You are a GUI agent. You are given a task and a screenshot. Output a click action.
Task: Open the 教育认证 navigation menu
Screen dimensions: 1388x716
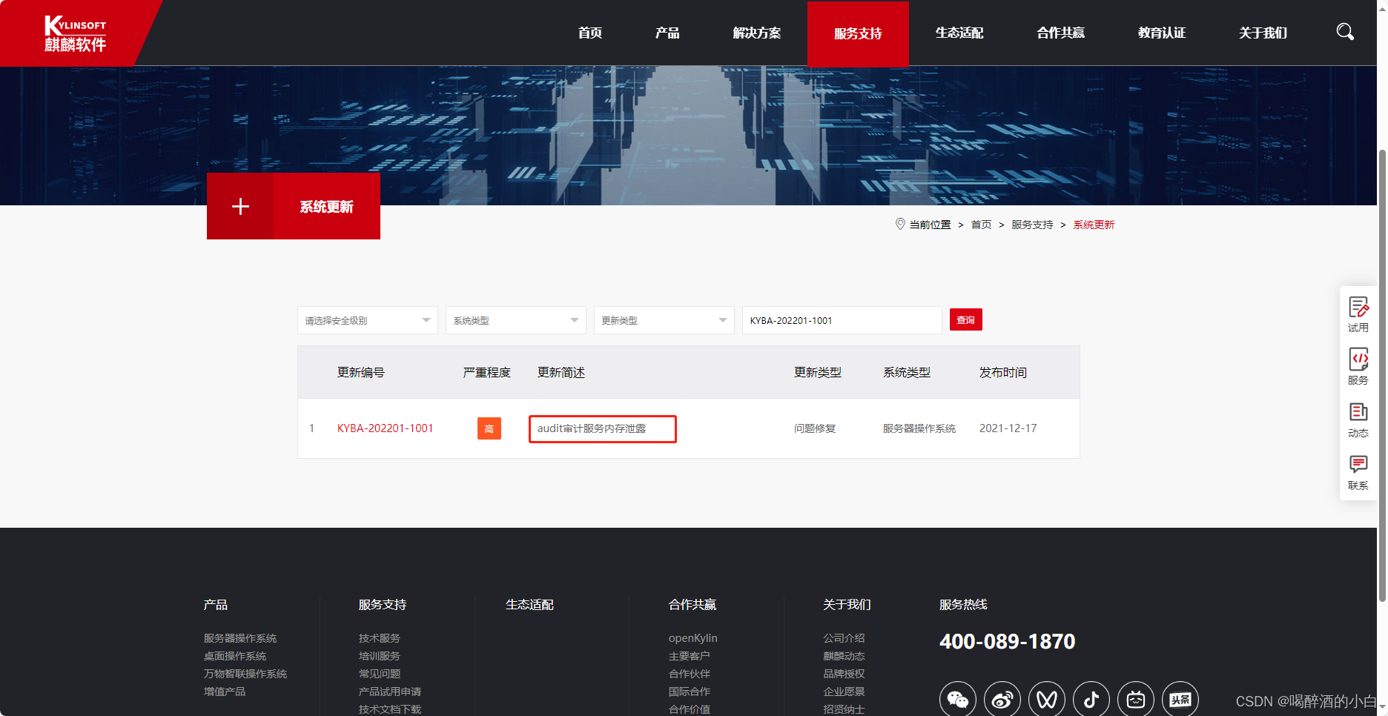pyautogui.click(x=1161, y=33)
